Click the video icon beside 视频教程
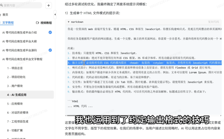Screen dimensions: 224x139 (x=38, y=23)
